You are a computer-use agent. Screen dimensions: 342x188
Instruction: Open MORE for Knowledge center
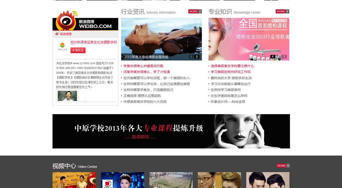tap(282, 12)
